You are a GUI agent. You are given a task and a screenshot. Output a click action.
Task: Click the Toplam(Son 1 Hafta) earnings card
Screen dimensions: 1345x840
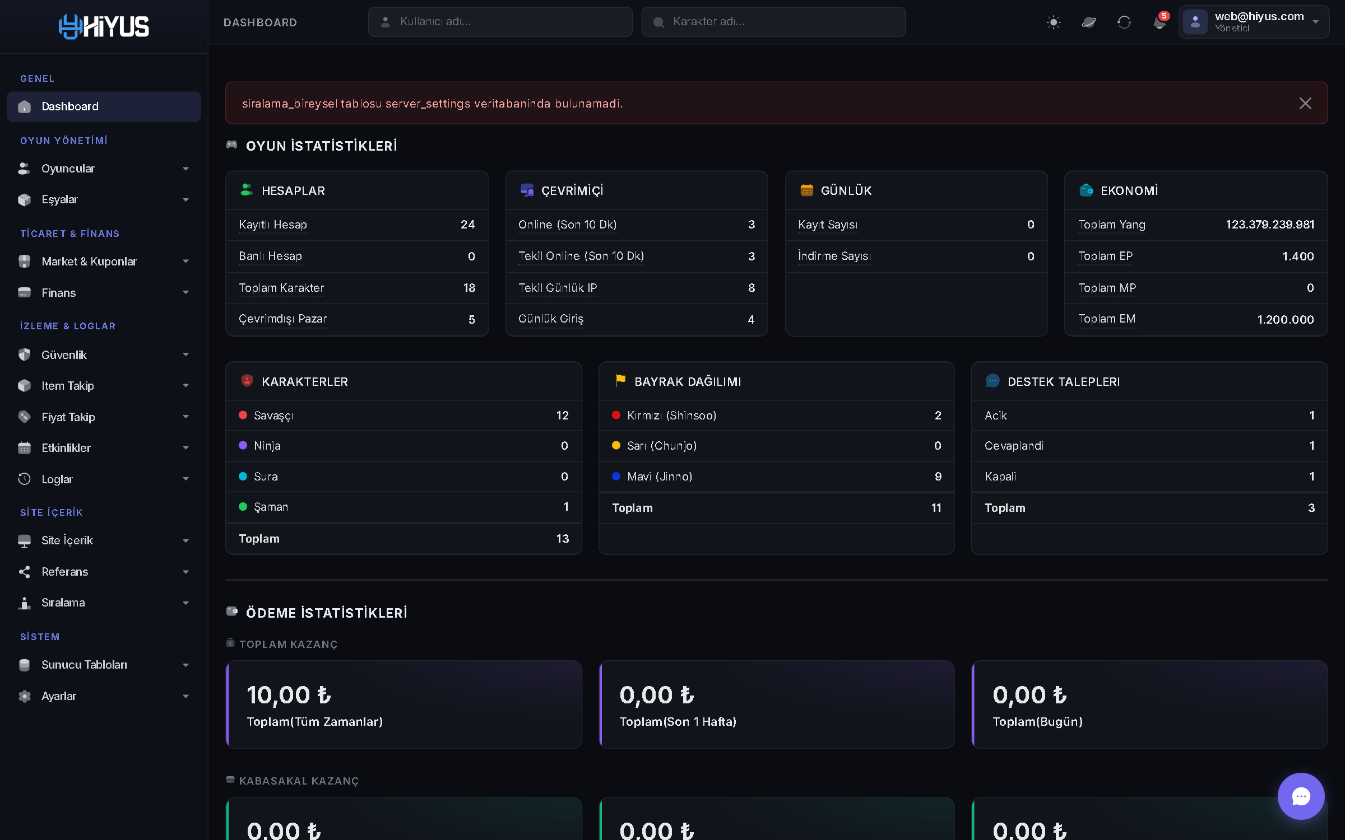point(777,704)
